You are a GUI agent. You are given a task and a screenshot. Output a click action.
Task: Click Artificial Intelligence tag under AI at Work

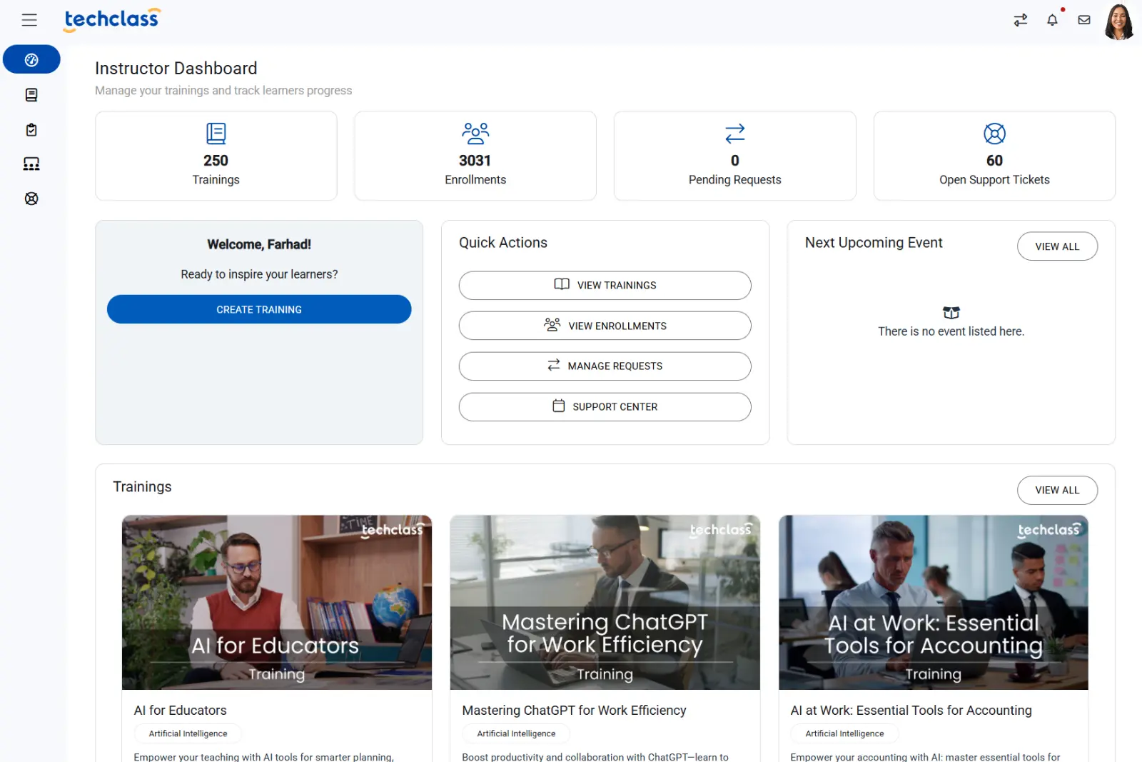844,733
